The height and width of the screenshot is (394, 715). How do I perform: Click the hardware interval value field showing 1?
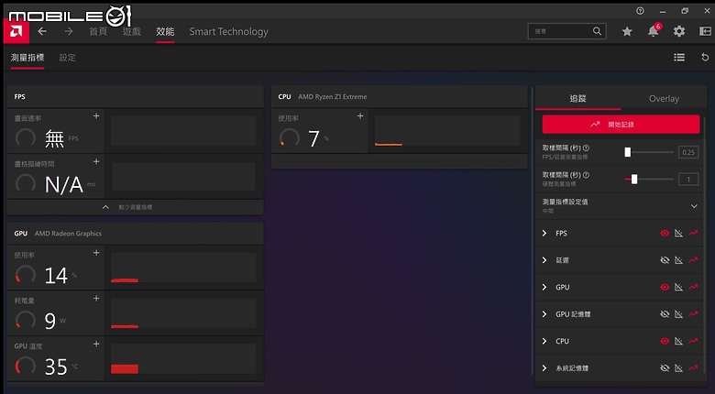tap(688, 180)
